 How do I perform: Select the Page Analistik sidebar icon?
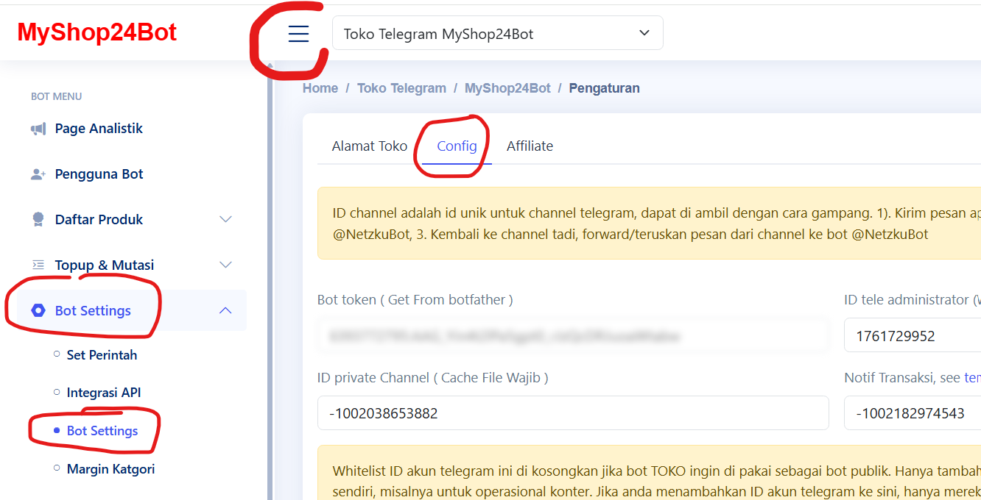(x=37, y=128)
